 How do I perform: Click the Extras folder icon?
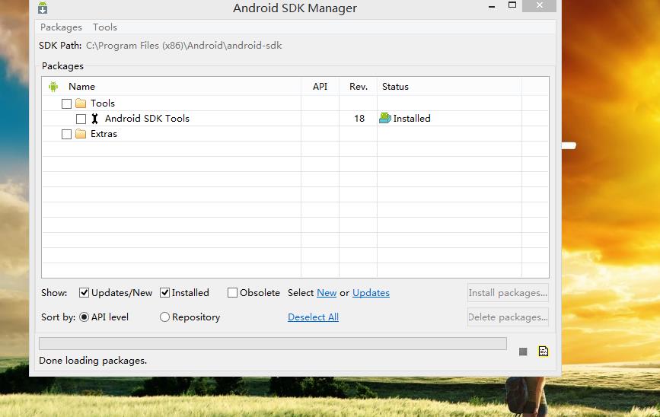click(x=81, y=134)
